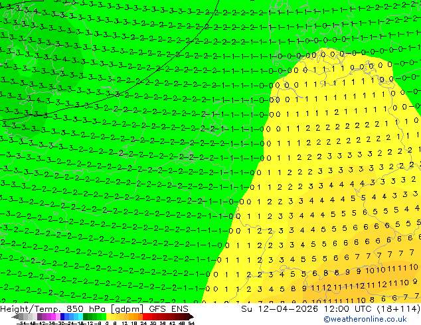The width and height of the screenshot is (421, 325).
Task: Select the "GFS ENS" model label
Action: [x=169, y=309]
